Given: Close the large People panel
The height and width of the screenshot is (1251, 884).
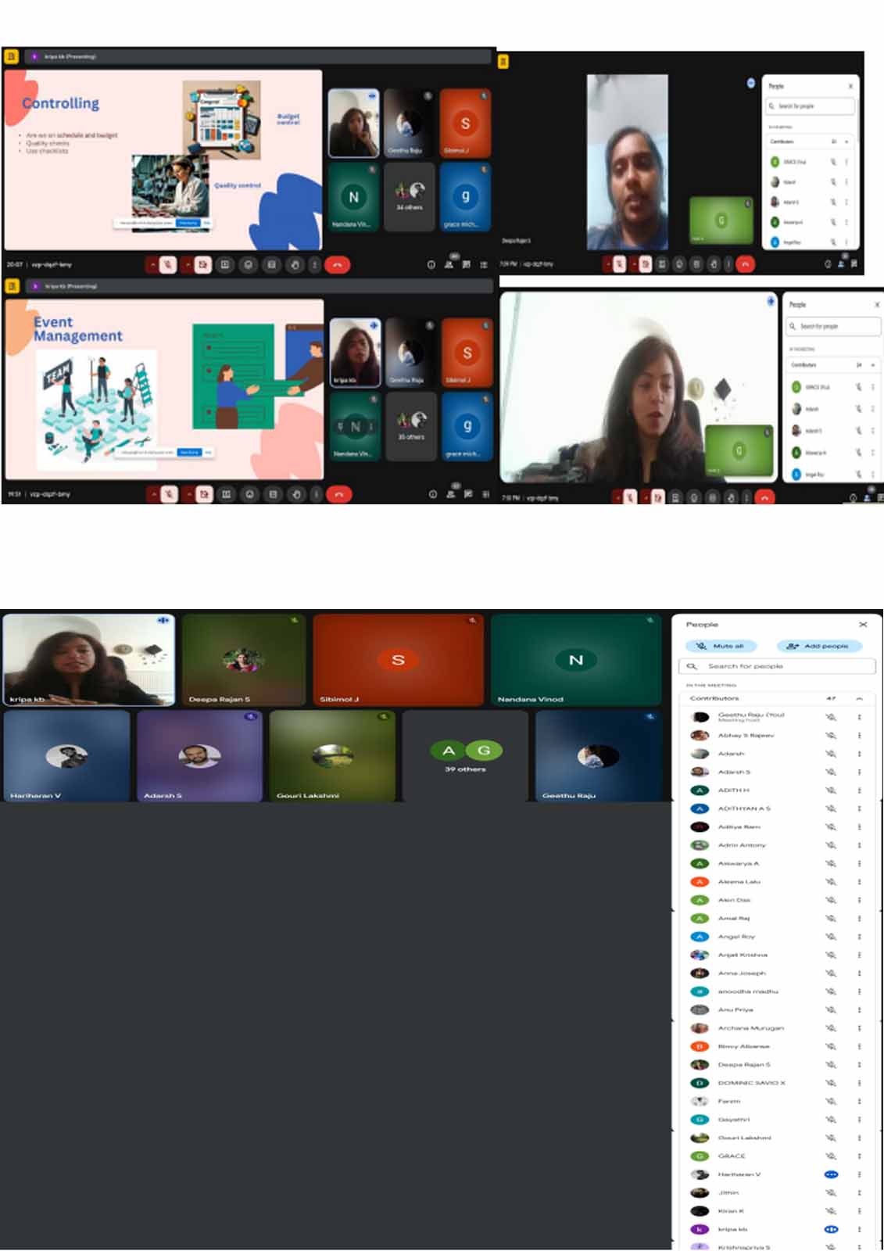Looking at the screenshot, I should pyautogui.click(x=863, y=625).
